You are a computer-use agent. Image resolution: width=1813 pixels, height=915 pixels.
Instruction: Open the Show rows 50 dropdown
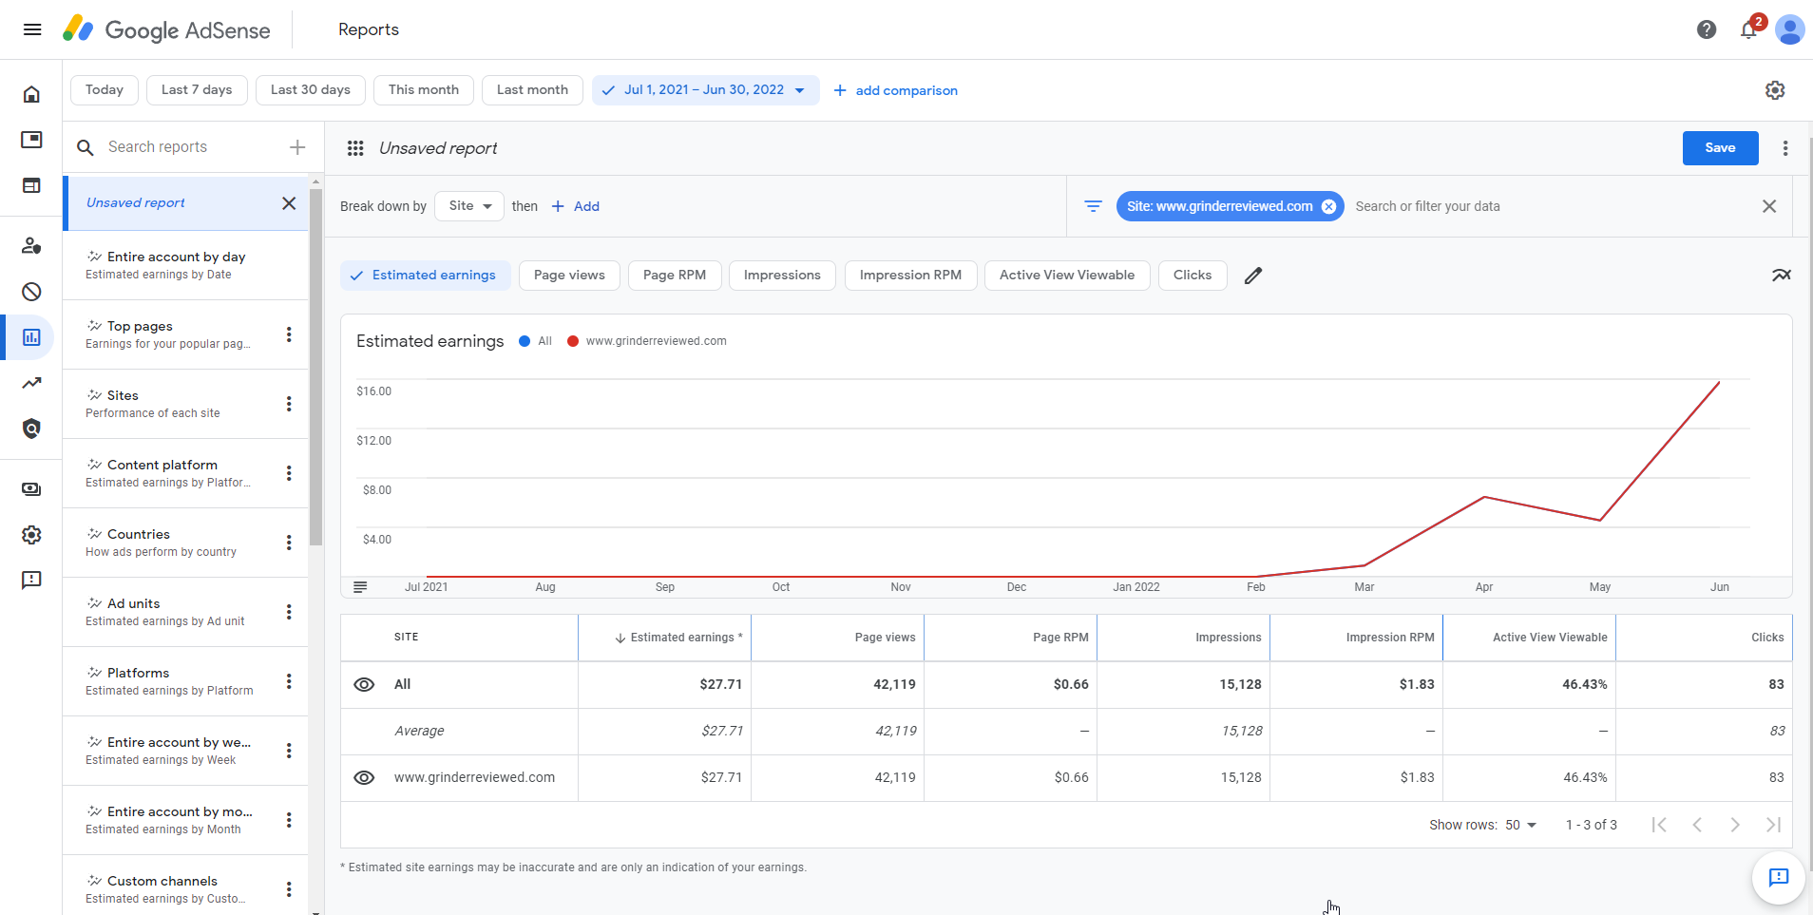click(x=1520, y=825)
